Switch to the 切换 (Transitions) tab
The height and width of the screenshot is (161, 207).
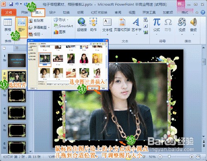coord(66,12)
